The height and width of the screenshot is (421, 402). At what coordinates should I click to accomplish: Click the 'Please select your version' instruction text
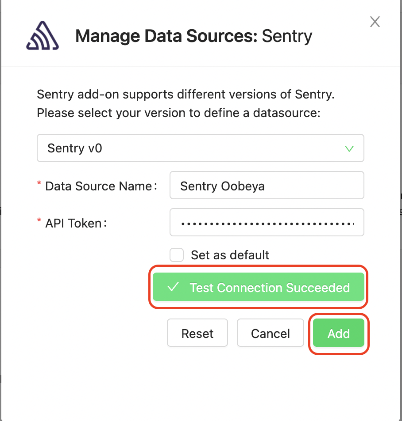[179, 113]
